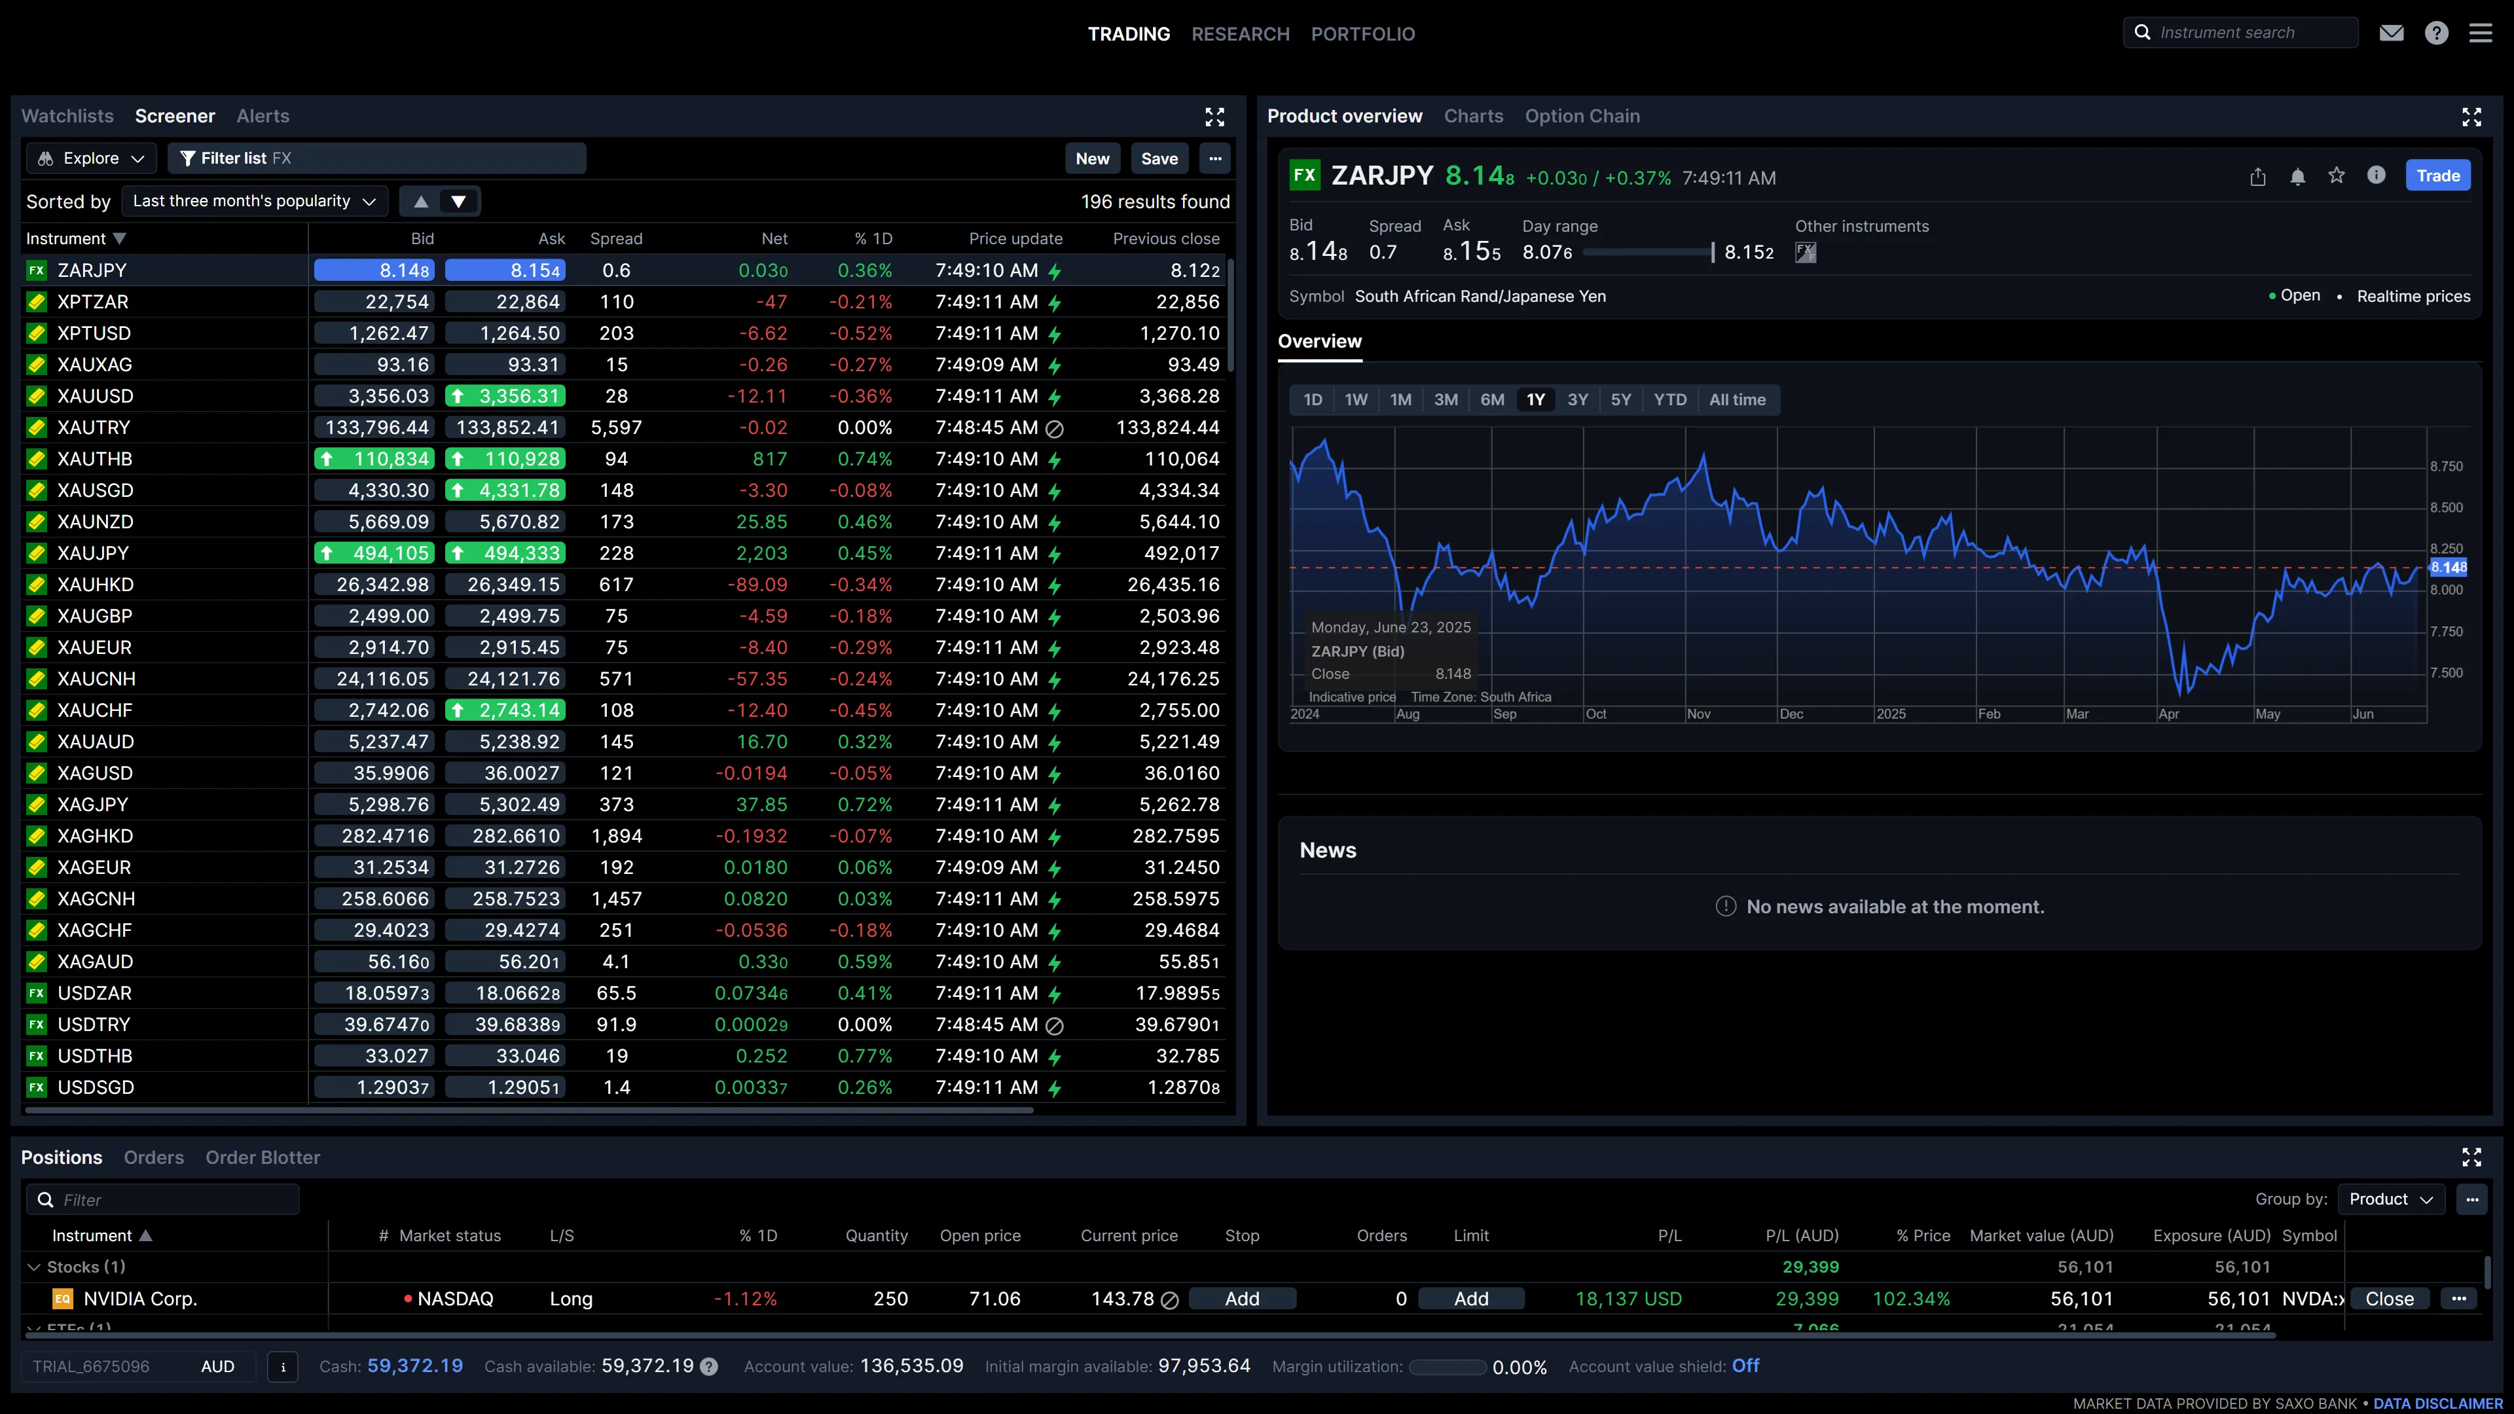Click the USDZAR FX icon
The image size is (2514, 1414).
click(37, 994)
